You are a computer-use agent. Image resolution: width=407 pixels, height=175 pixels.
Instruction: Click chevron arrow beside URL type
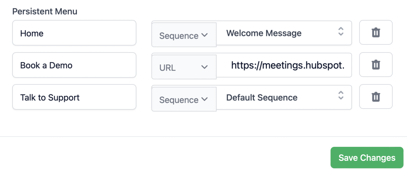(205, 67)
